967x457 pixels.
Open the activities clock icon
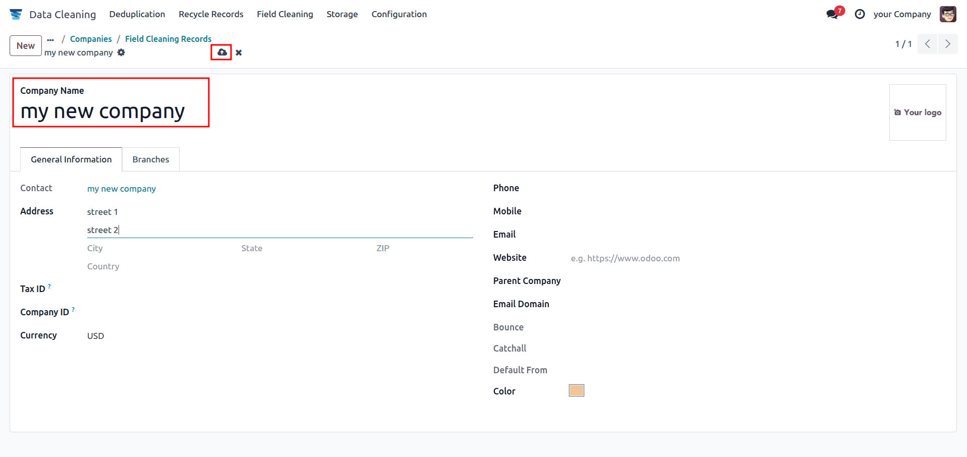[860, 14]
